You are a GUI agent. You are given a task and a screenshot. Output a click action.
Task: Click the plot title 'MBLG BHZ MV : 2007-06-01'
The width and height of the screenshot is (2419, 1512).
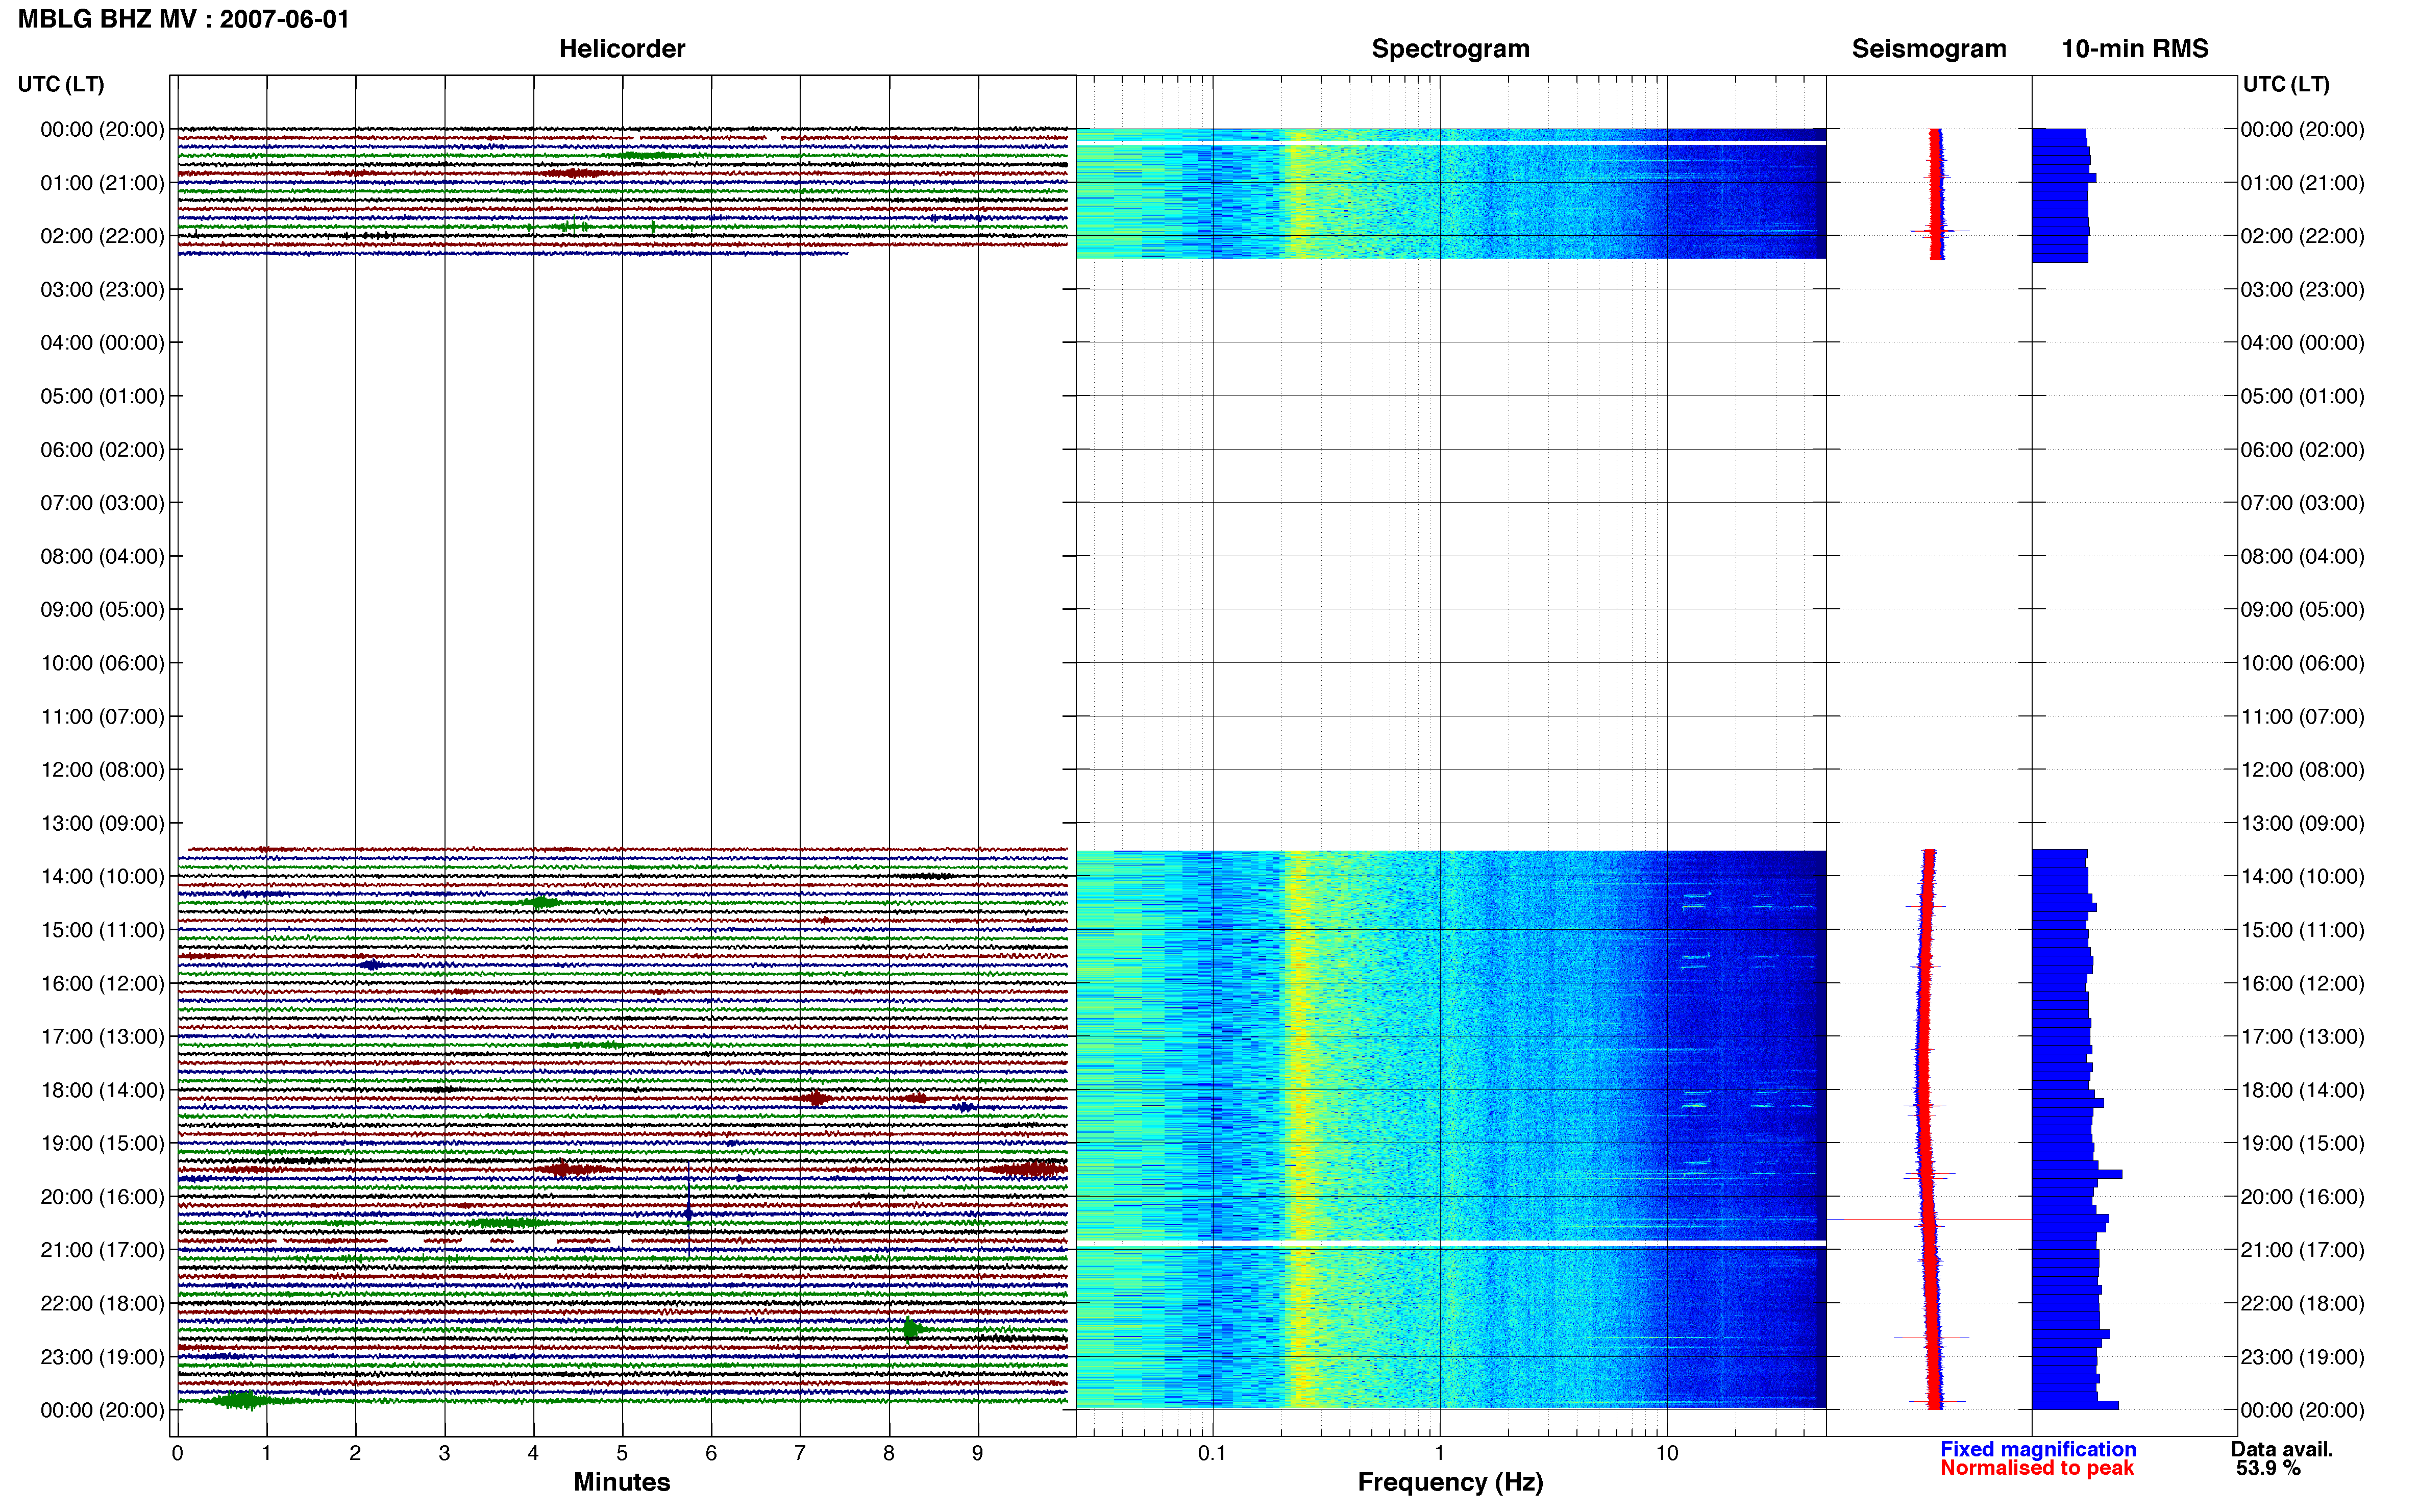click(184, 19)
